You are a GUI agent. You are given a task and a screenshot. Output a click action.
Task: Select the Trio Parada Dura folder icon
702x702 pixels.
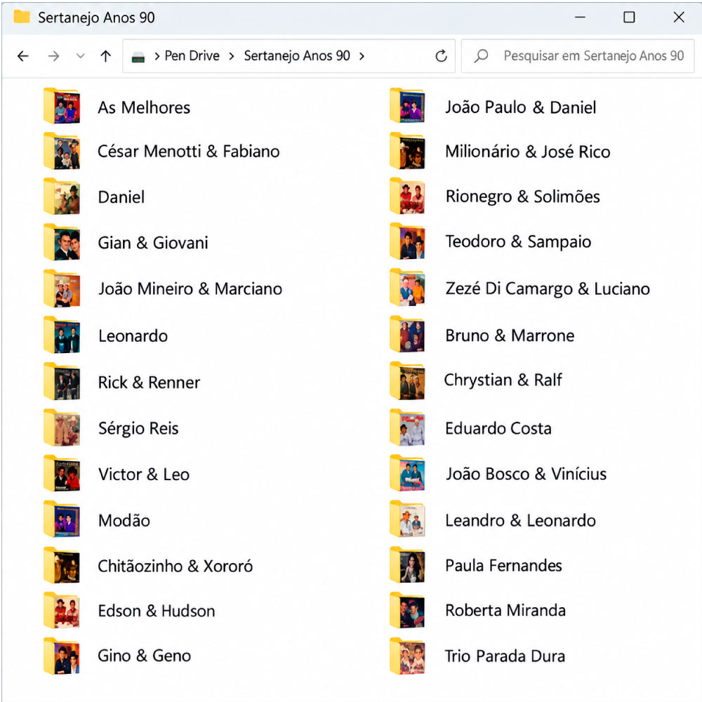click(x=407, y=656)
